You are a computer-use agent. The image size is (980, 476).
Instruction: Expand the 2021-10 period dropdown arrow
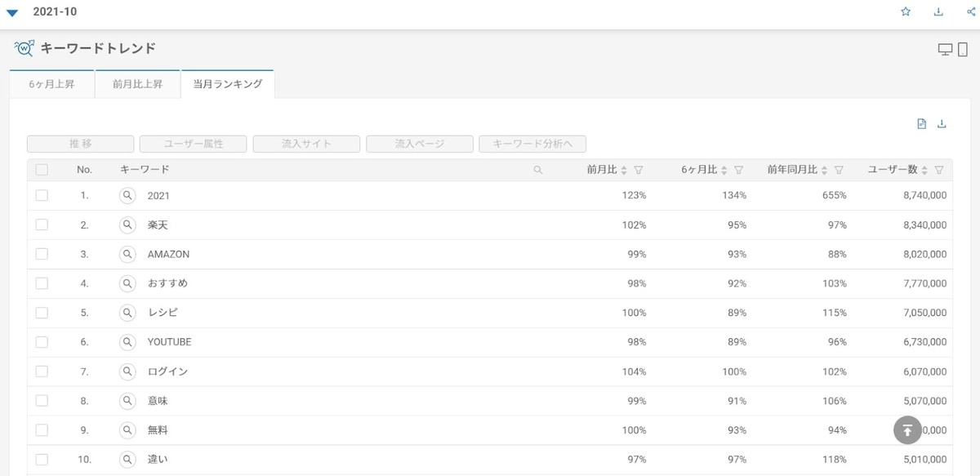click(x=12, y=12)
